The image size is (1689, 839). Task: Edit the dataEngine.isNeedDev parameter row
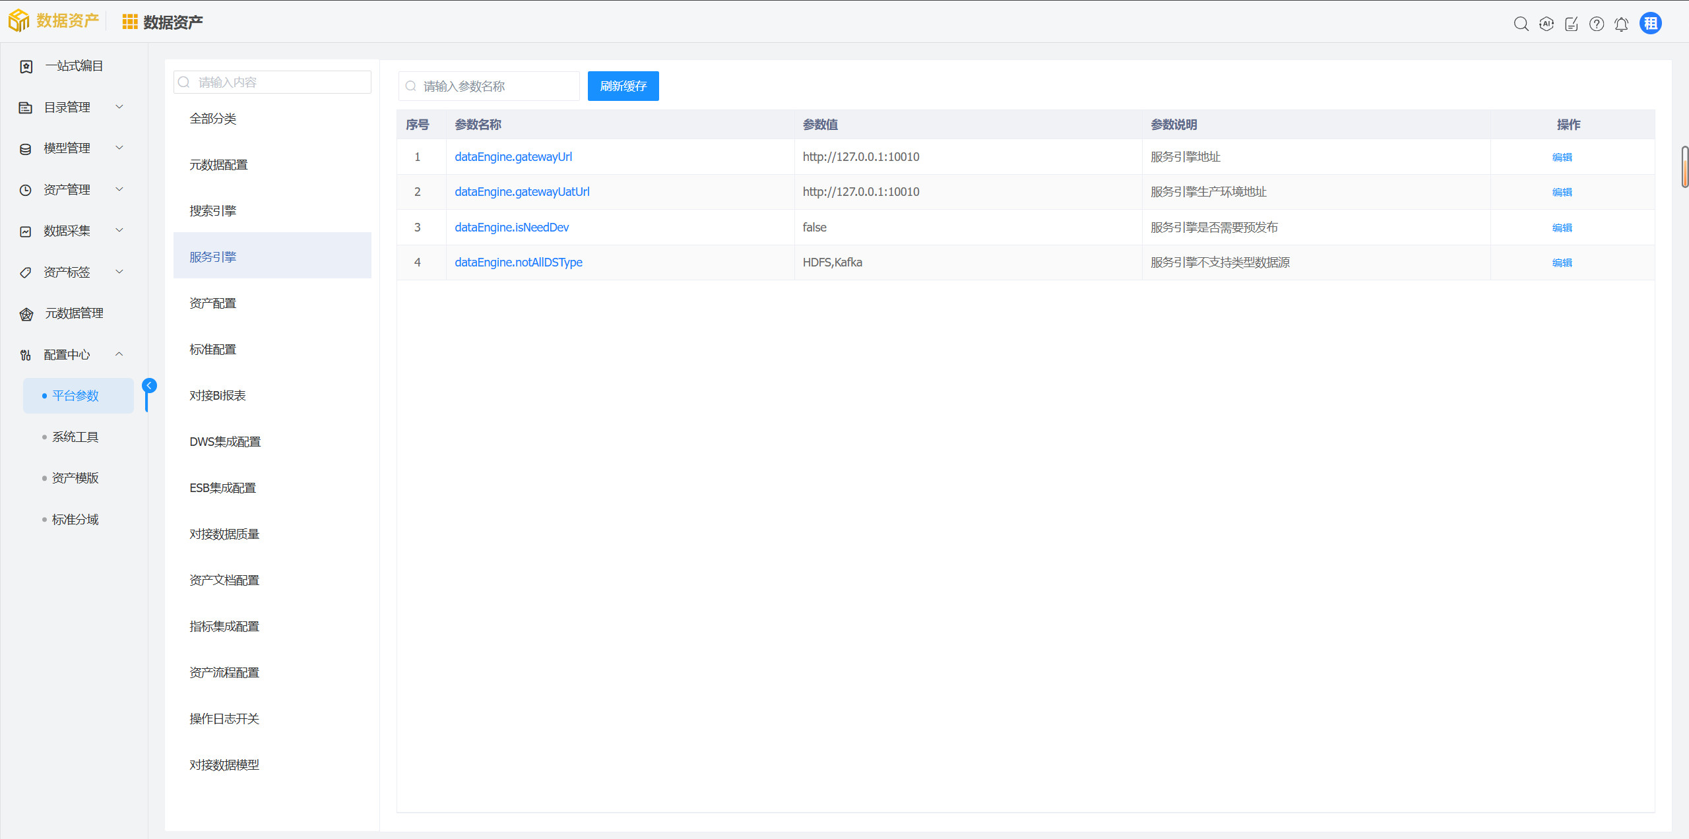tap(1562, 228)
